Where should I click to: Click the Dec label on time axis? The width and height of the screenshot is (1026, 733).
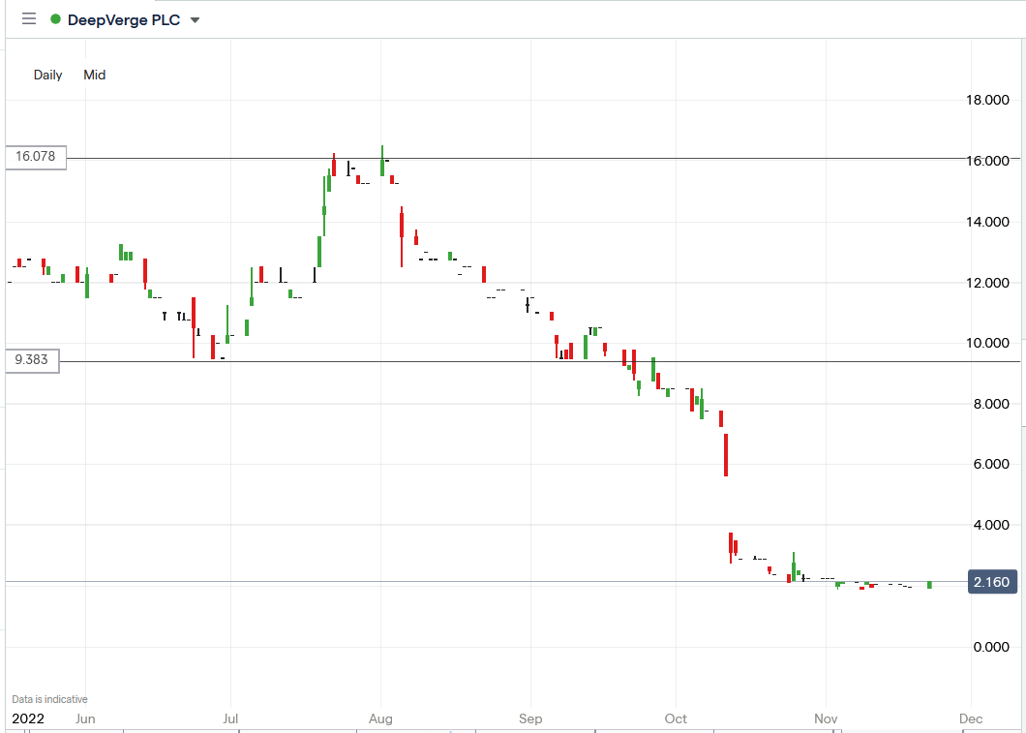[971, 718]
